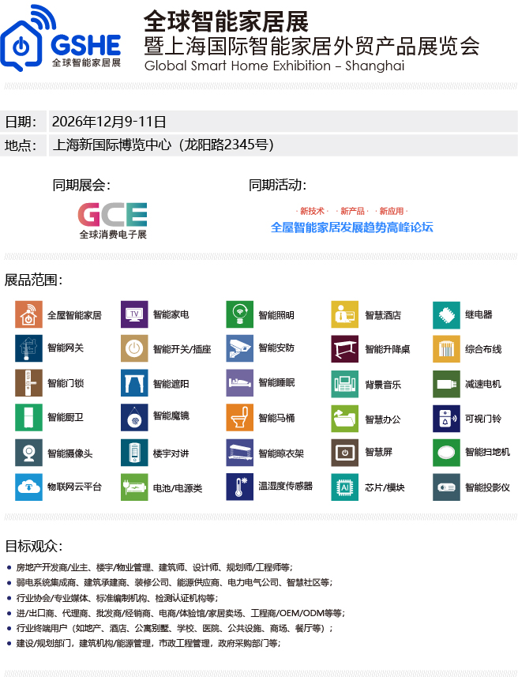Select the 智能厨卫 fridge icon
518x677 pixels.
coord(29,418)
